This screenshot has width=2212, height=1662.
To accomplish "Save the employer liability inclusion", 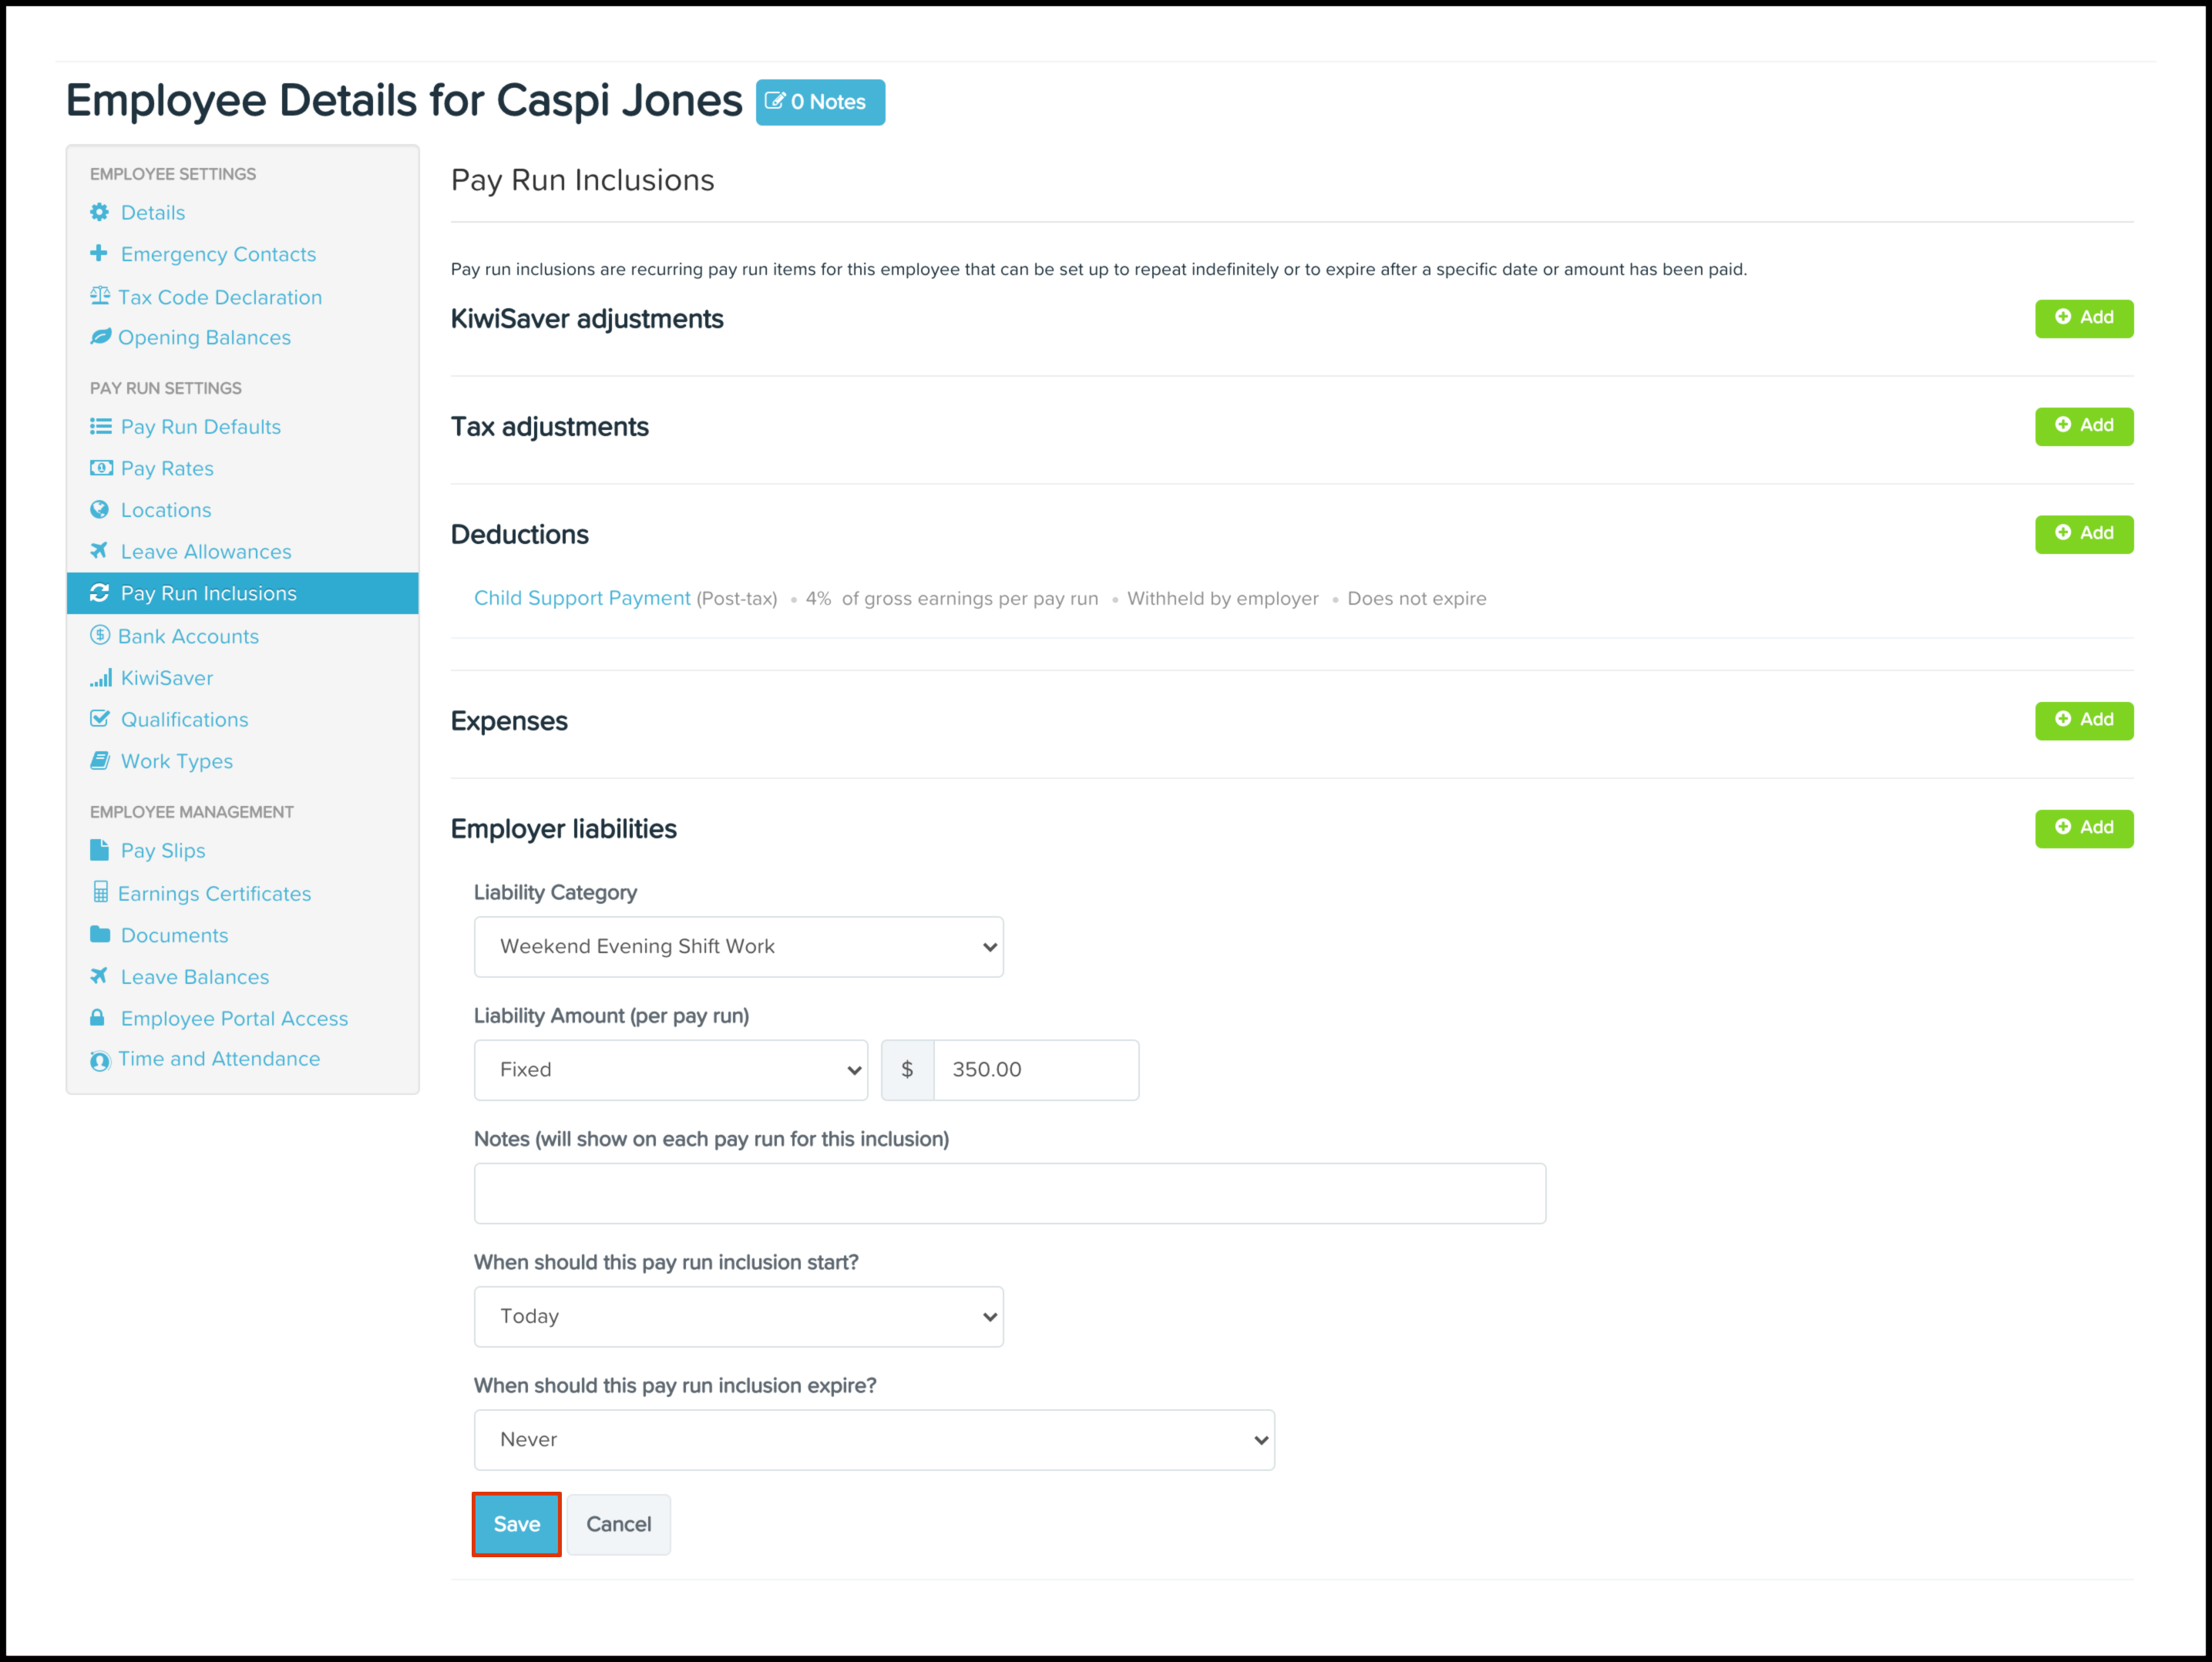I will coord(516,1524).
